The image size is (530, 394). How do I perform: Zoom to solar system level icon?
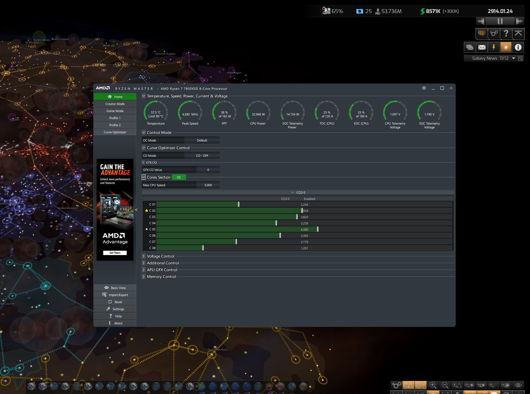(x=481, y=385)
